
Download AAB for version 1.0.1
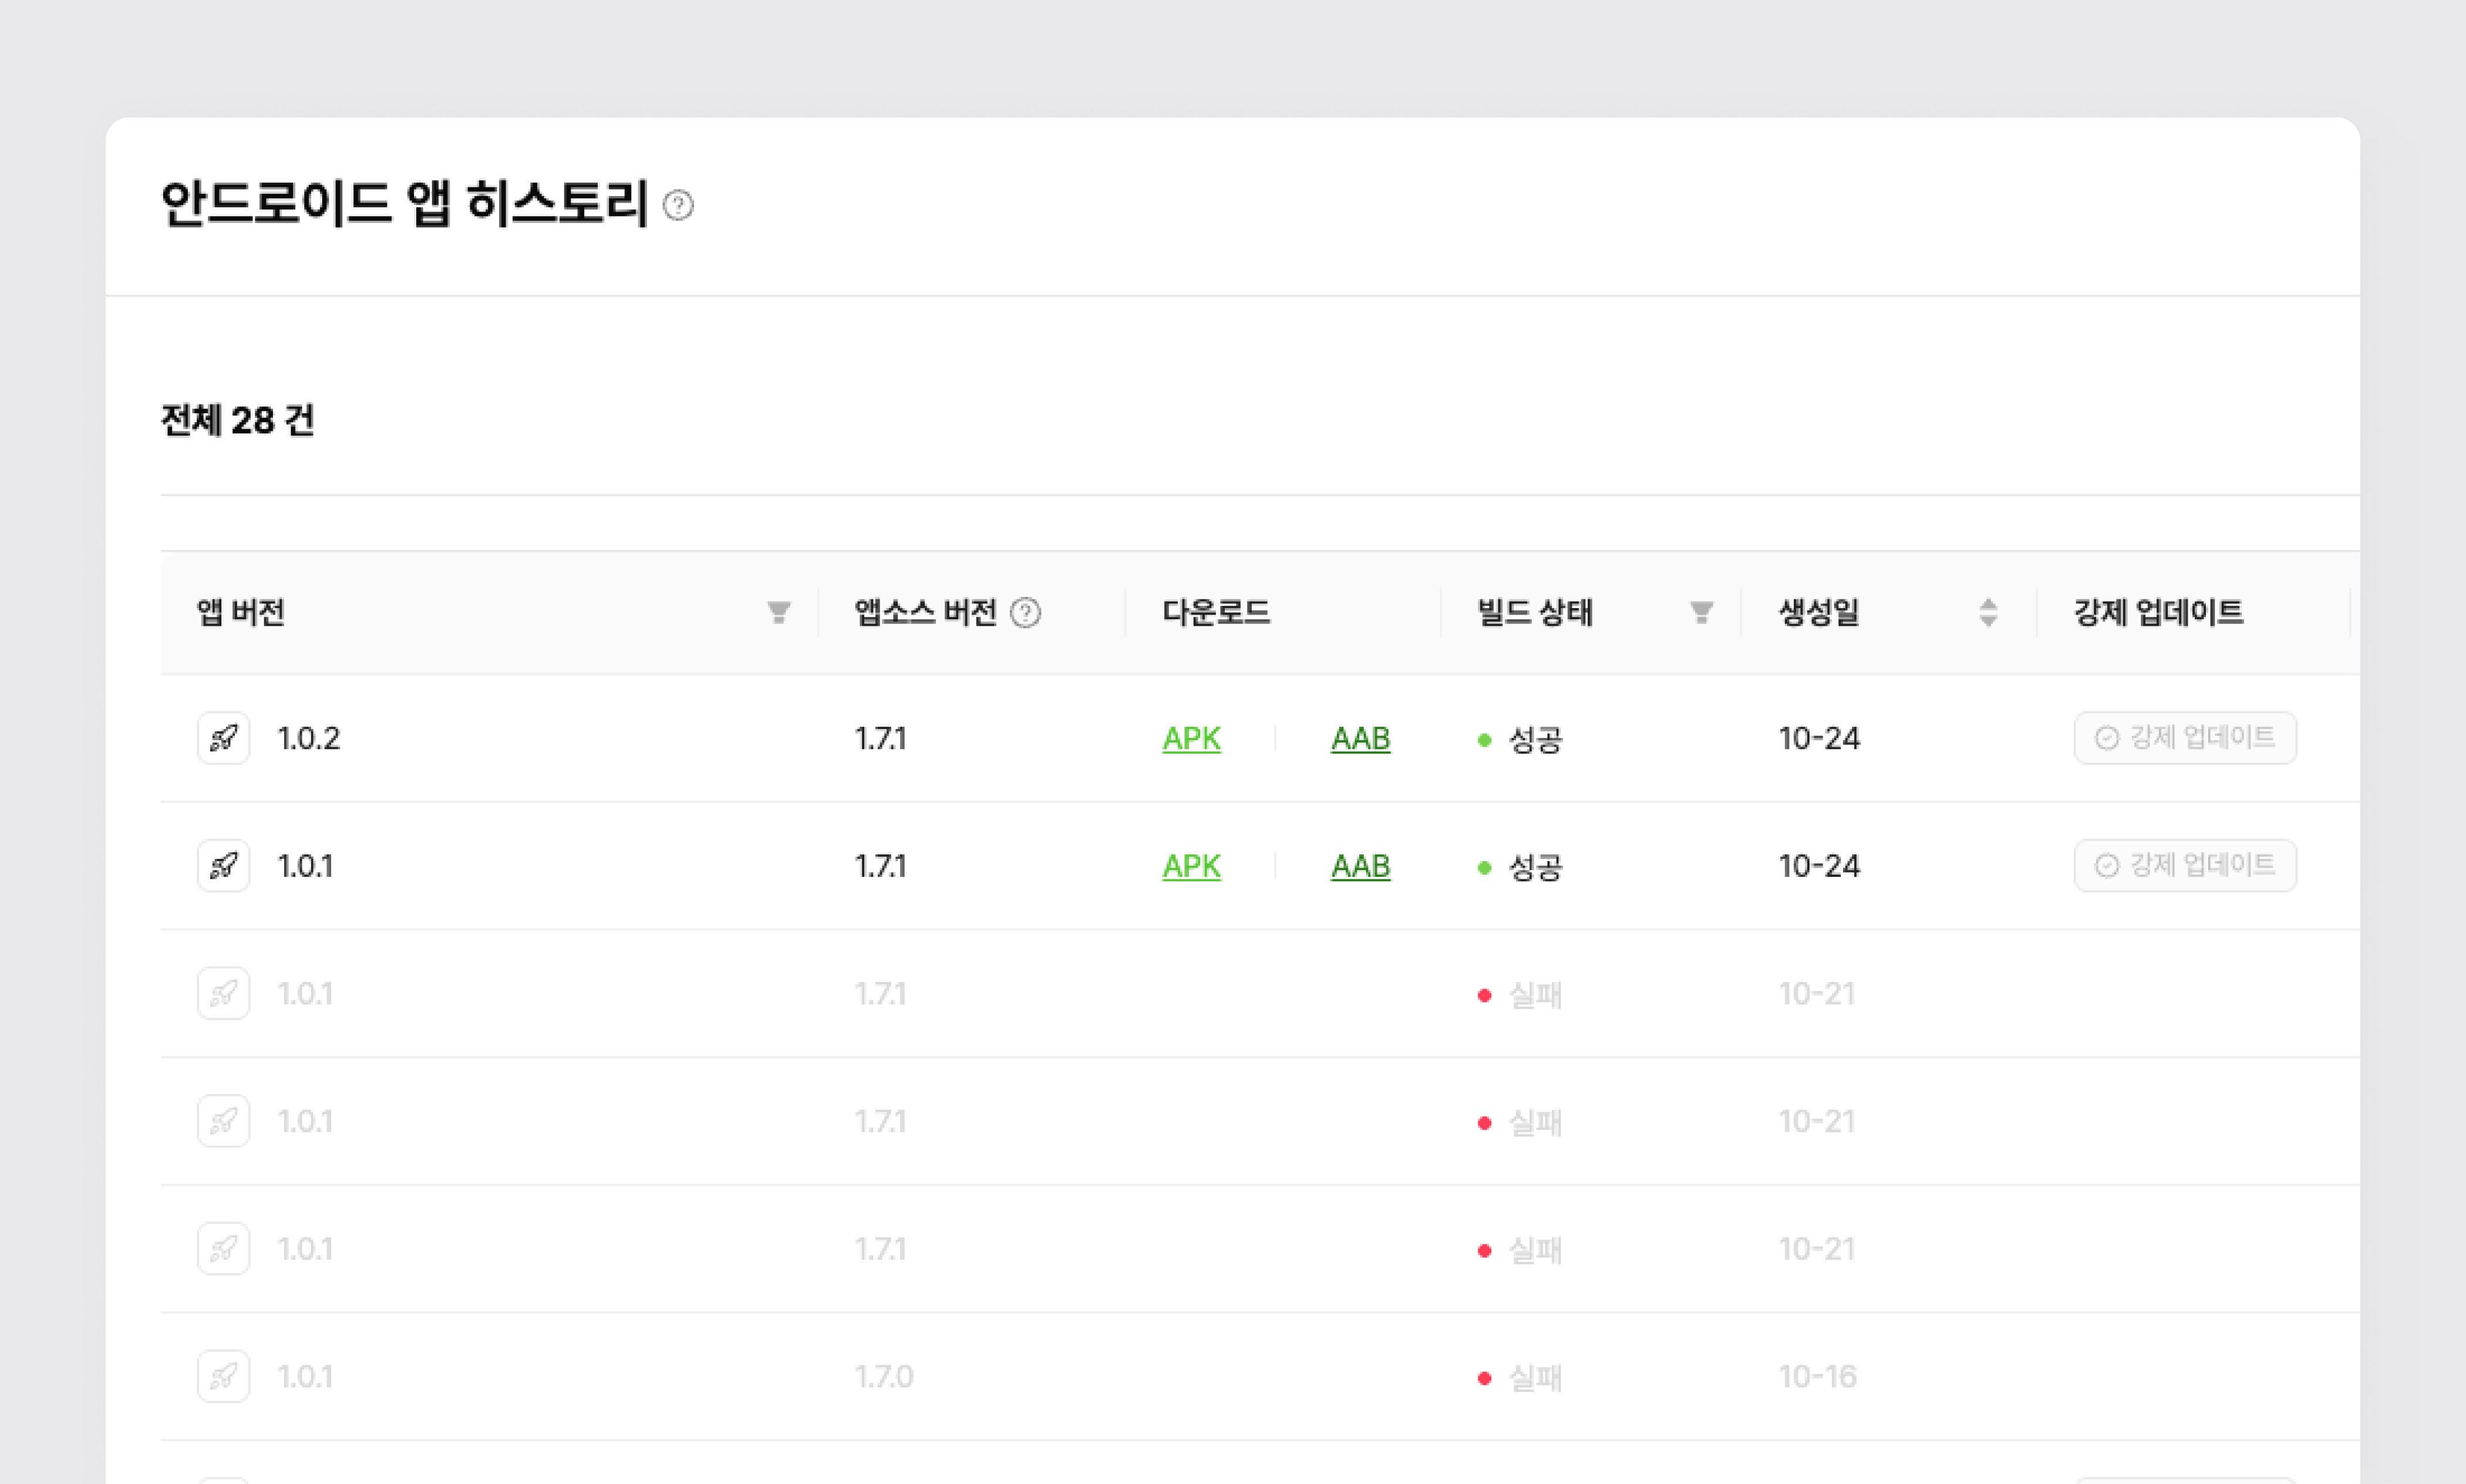pos(1360,865)
